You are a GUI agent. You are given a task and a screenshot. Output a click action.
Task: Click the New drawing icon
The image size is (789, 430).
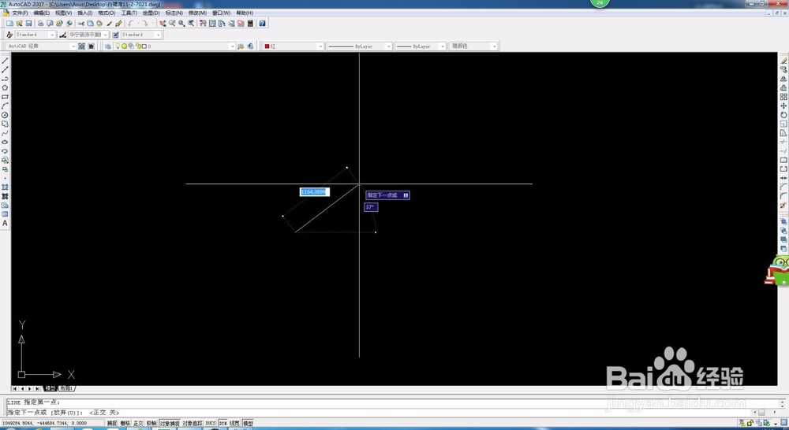click(x=9, y=23)
